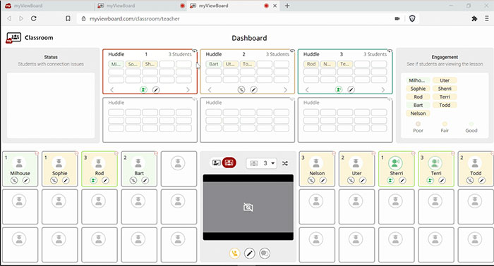This screenshot has height=266, width=494.
Task: Click the pen icon on Milhouse's card
Action: tap(26, 180)
